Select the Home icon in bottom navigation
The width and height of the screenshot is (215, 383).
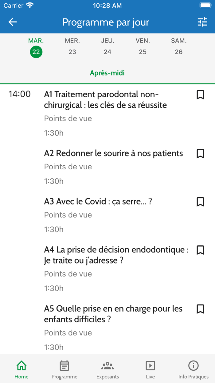pyautogui.click(x=21, y=369)
